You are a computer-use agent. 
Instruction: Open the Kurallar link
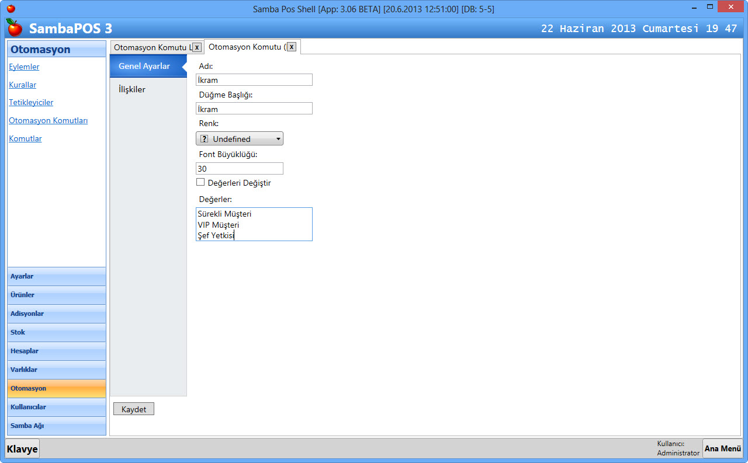[23, 85]
